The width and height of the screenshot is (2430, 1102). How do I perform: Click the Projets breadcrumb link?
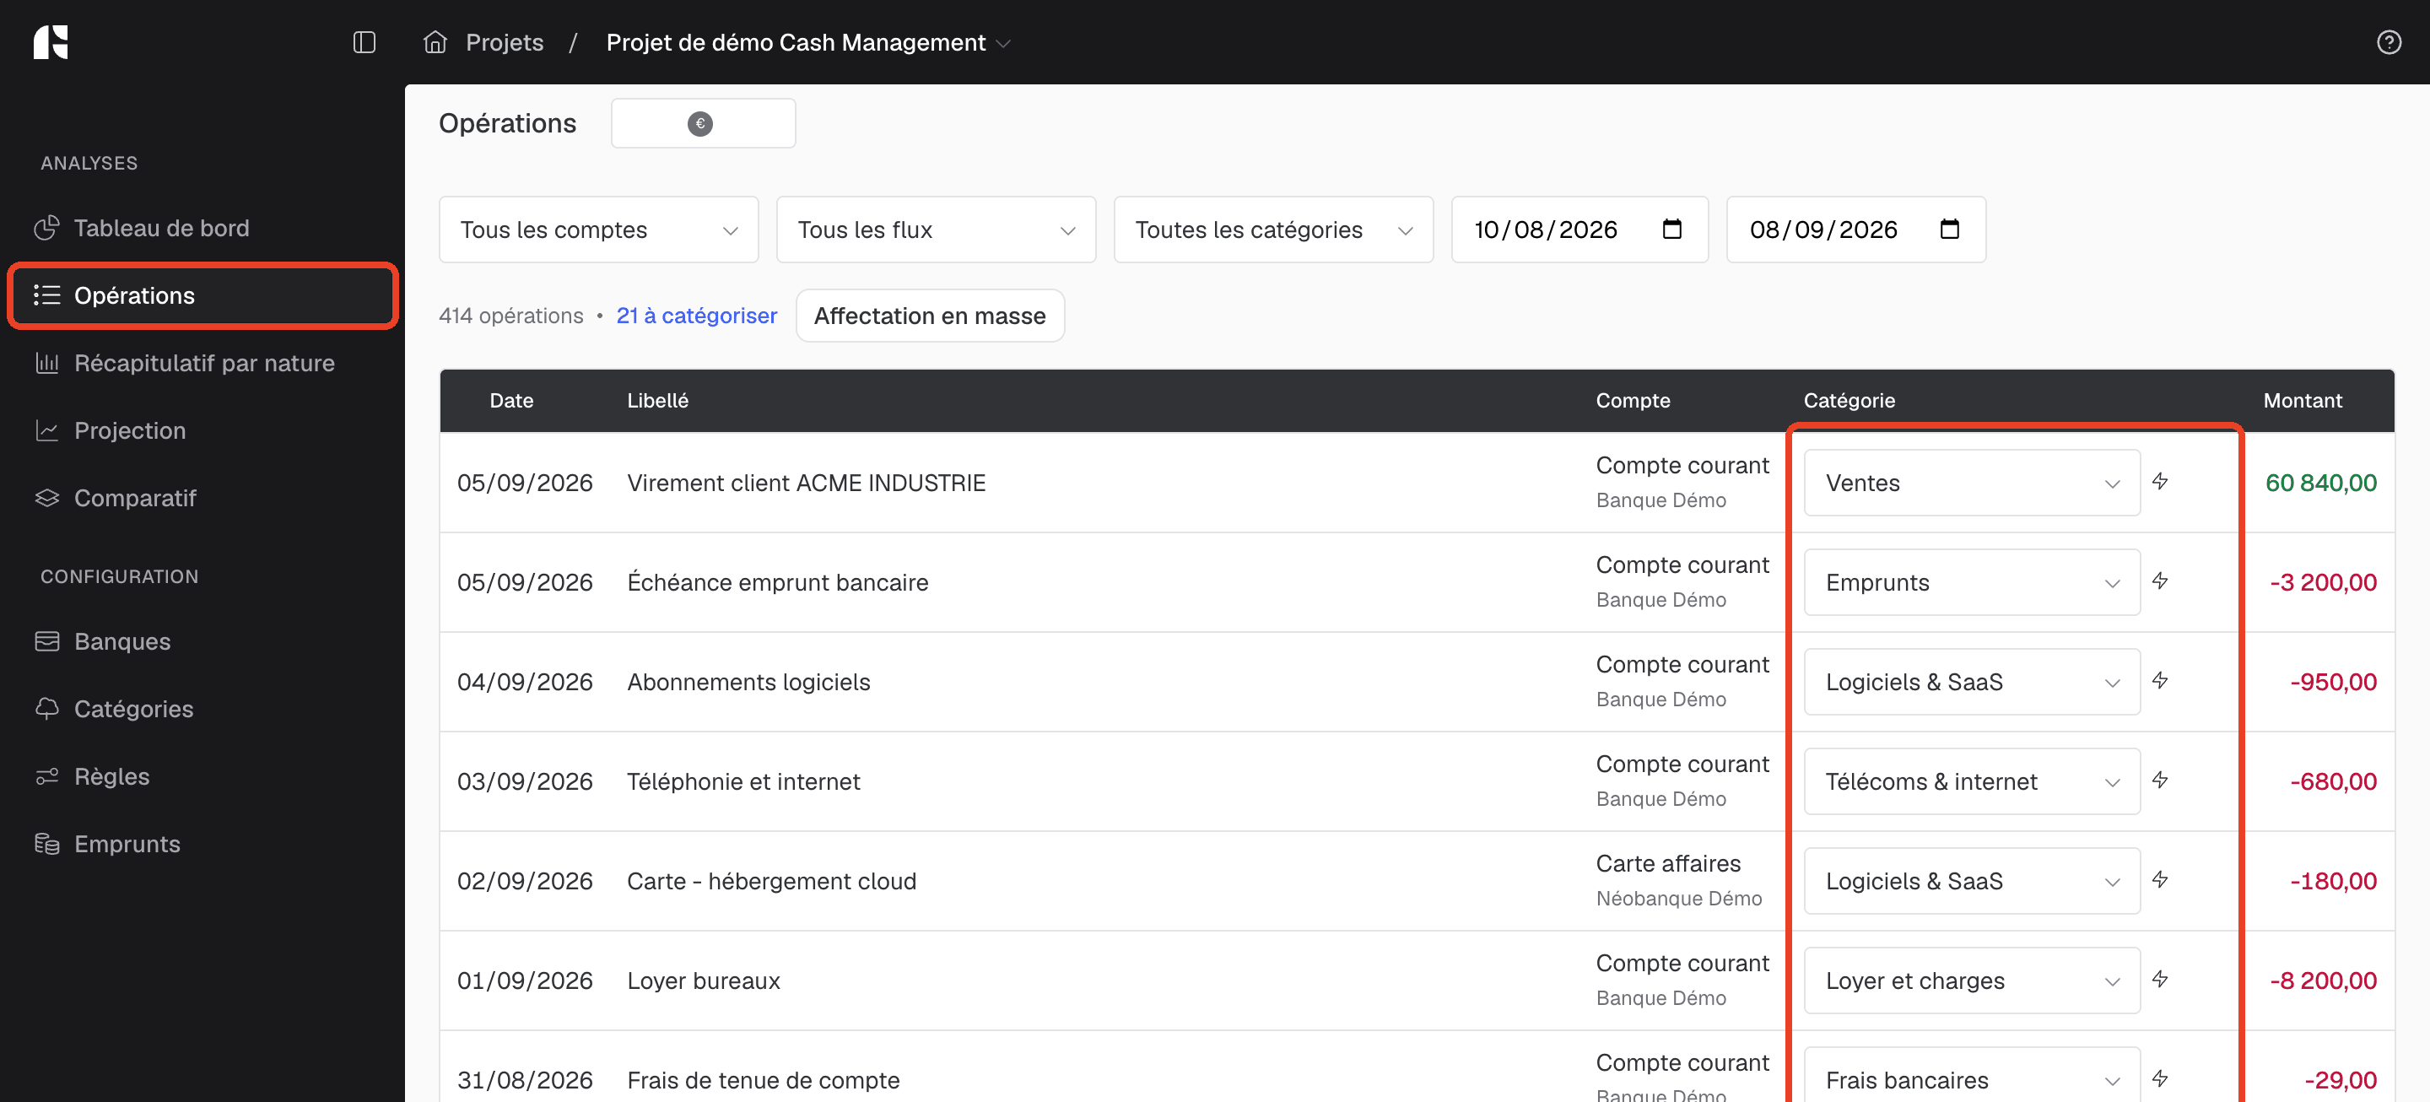click(x=505, y=42)
